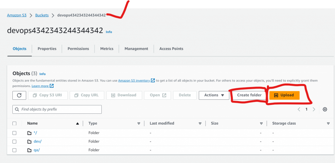Click the Upload button
Screen dimensions: 335x163
pyautogui.click(x=284, y=95)
